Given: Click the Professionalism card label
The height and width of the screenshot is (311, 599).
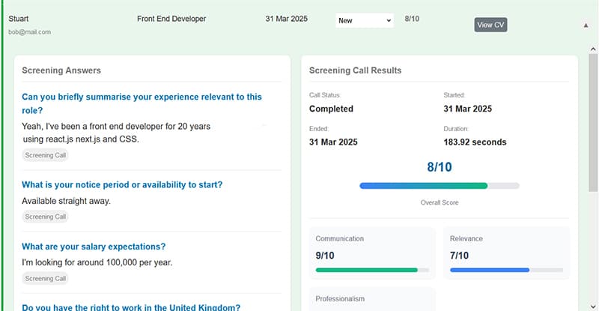Looking at the screenshot, I should point(340,299).
